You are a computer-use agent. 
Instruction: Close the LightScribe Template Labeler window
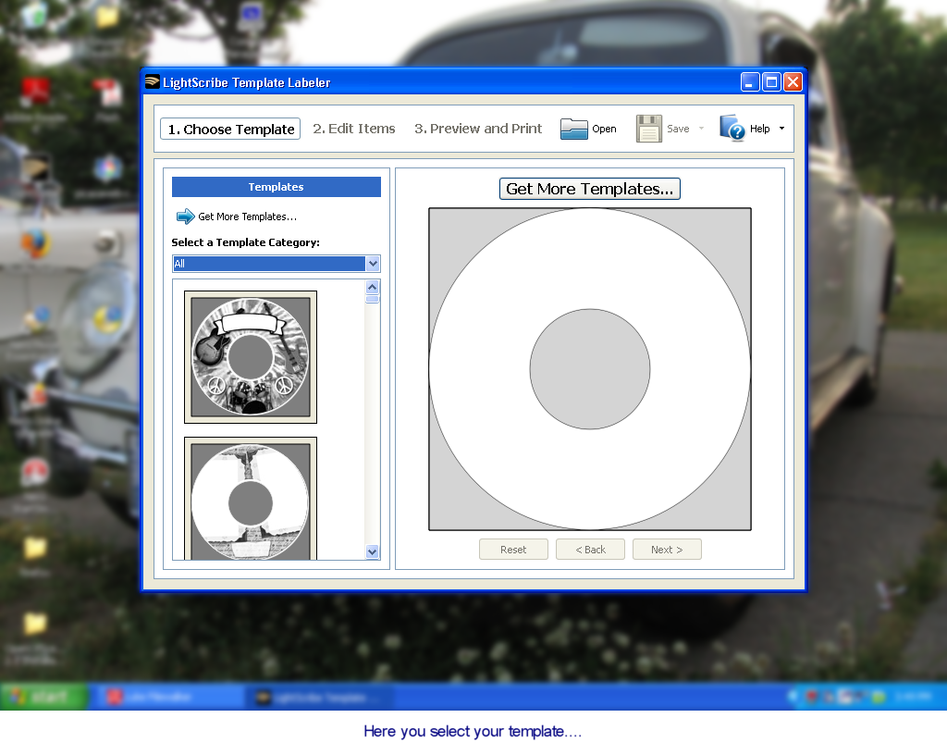793,82
